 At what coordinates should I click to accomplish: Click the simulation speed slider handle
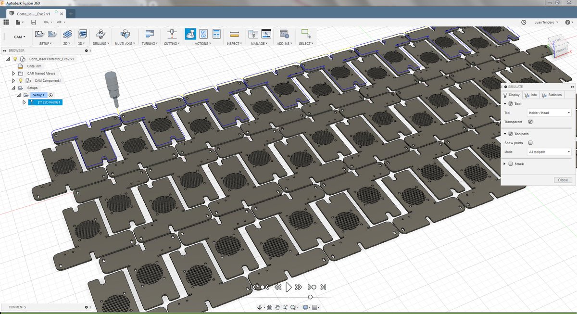pos(310,297)
